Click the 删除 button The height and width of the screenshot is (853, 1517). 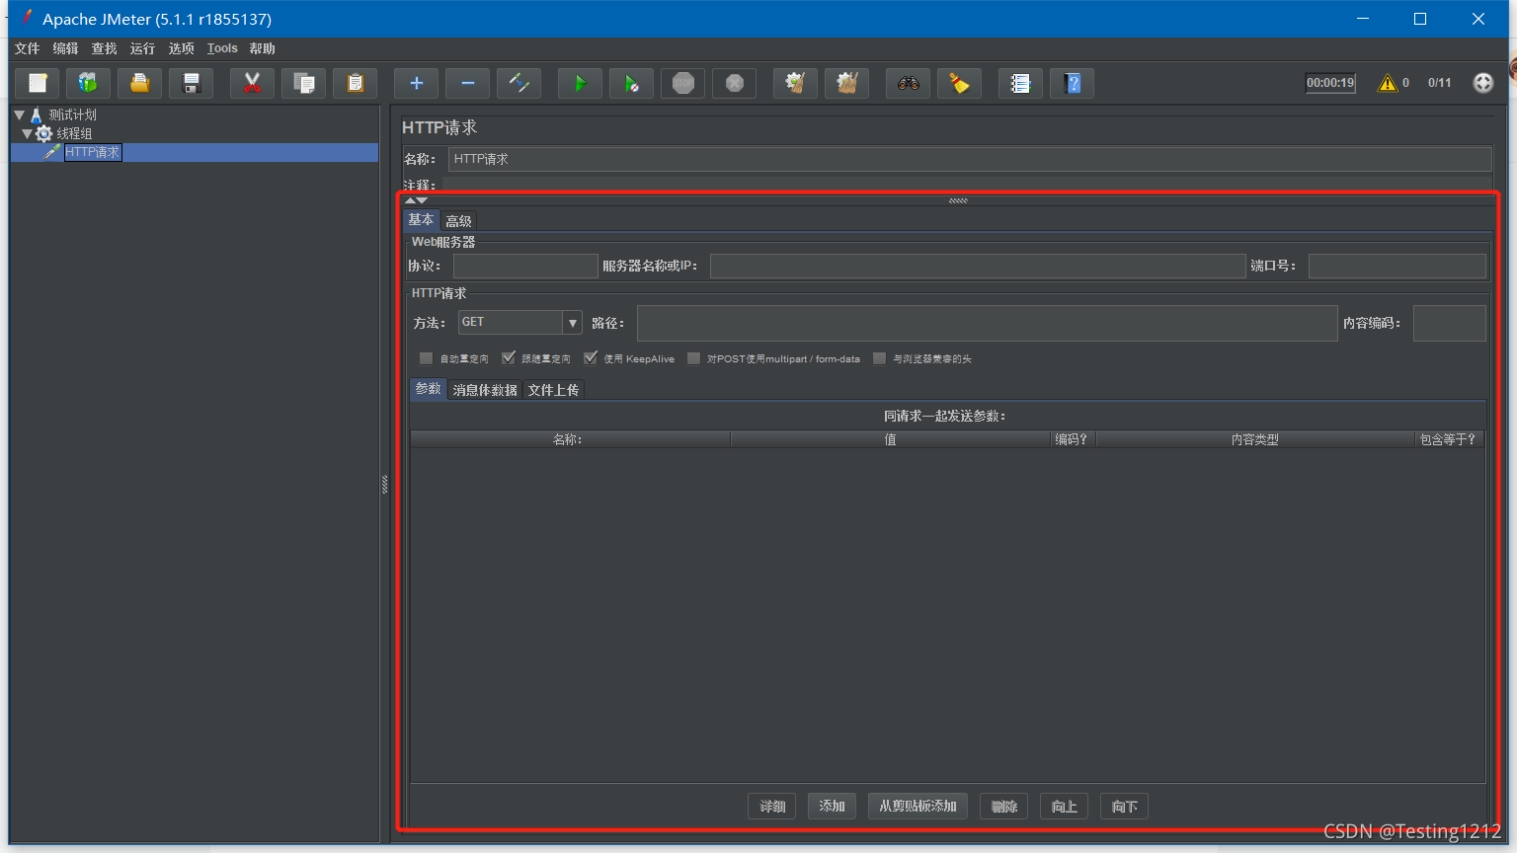click(1004, 807)
